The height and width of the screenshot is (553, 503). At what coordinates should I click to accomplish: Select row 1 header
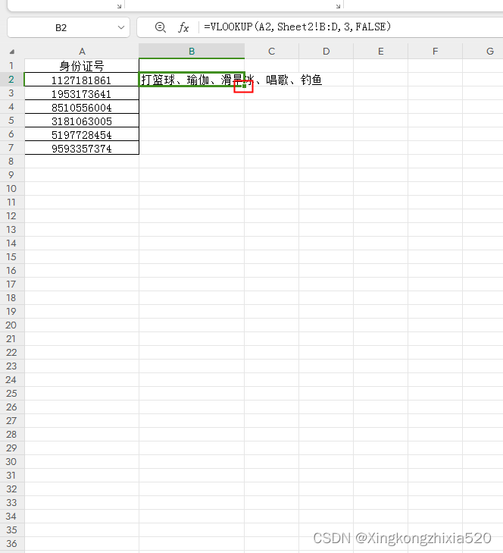(11, 66)
